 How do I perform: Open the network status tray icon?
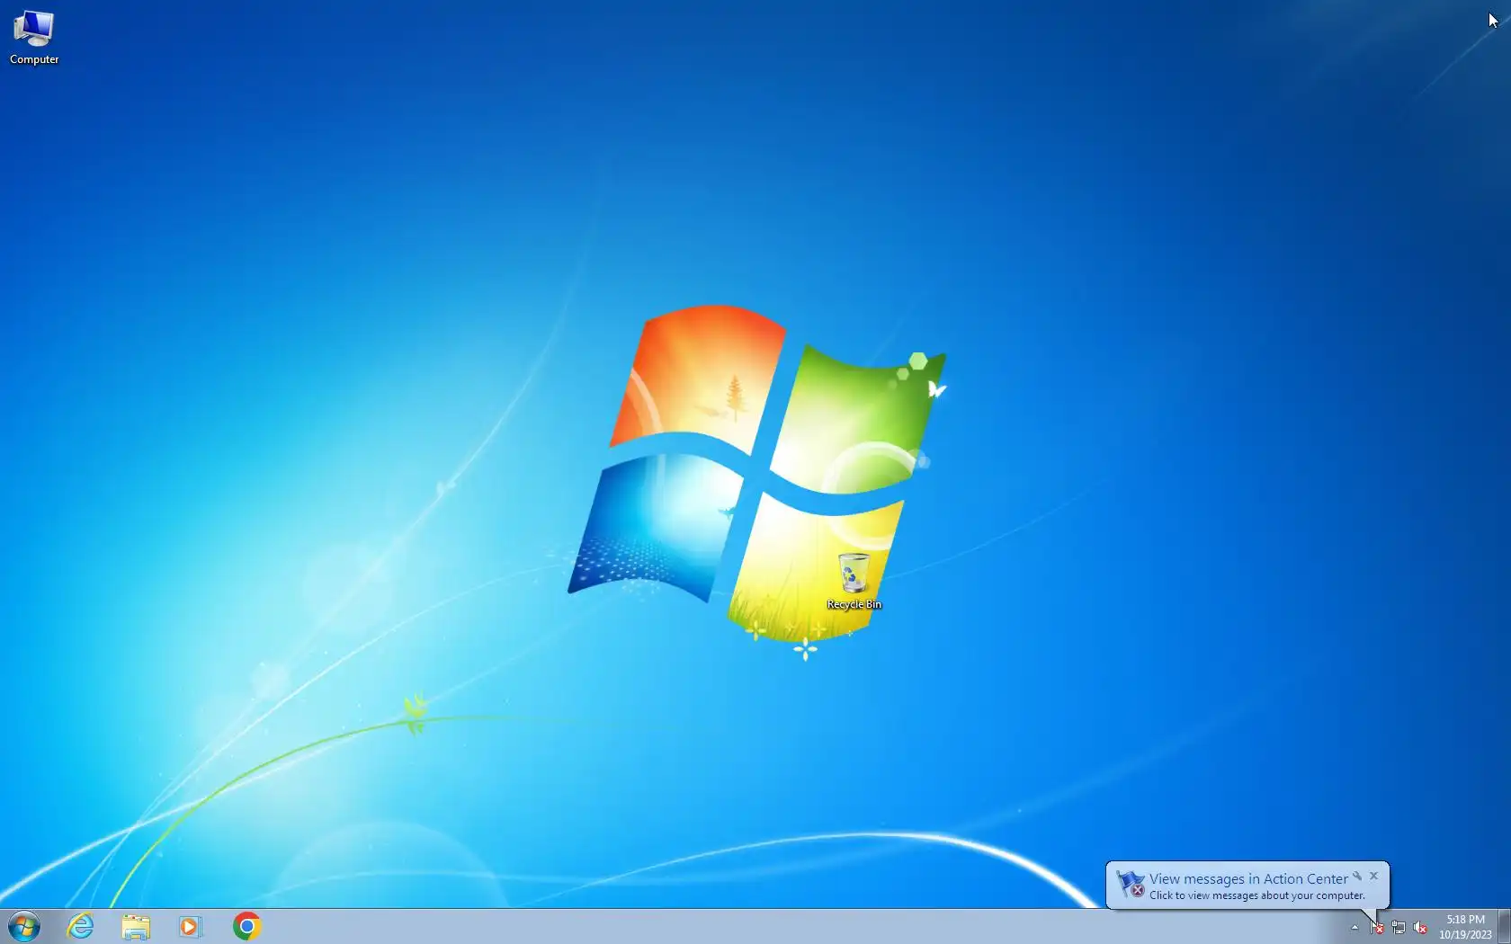click(x=1399, y=927)
